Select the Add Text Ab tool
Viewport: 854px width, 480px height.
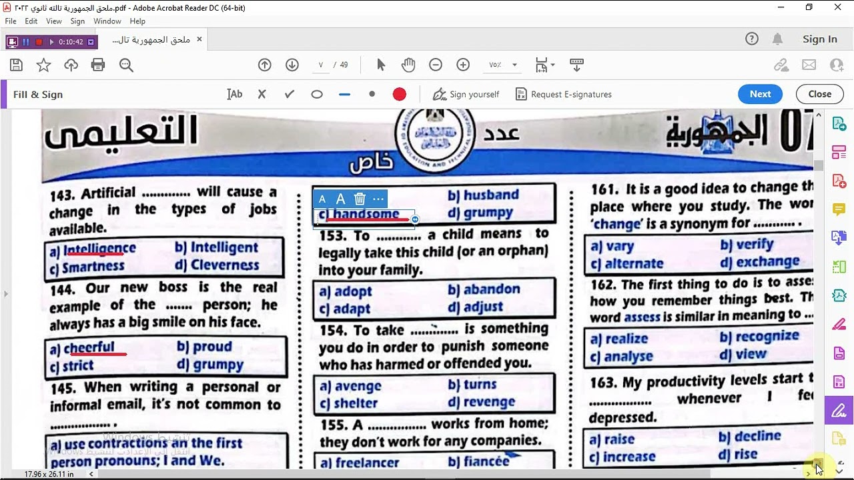click(235, 94)
